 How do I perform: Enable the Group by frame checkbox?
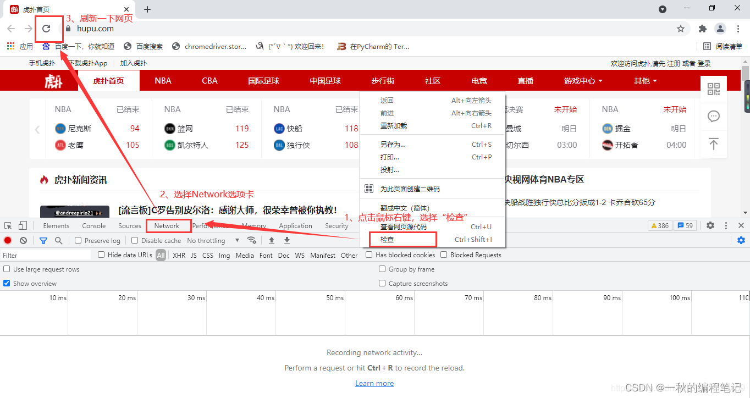click(382, 269)
